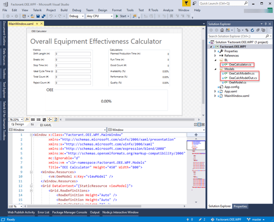The width and height of the screenshot is (274, 222).
Task: Click the green Start debugging button
Action: click(122, 16)
